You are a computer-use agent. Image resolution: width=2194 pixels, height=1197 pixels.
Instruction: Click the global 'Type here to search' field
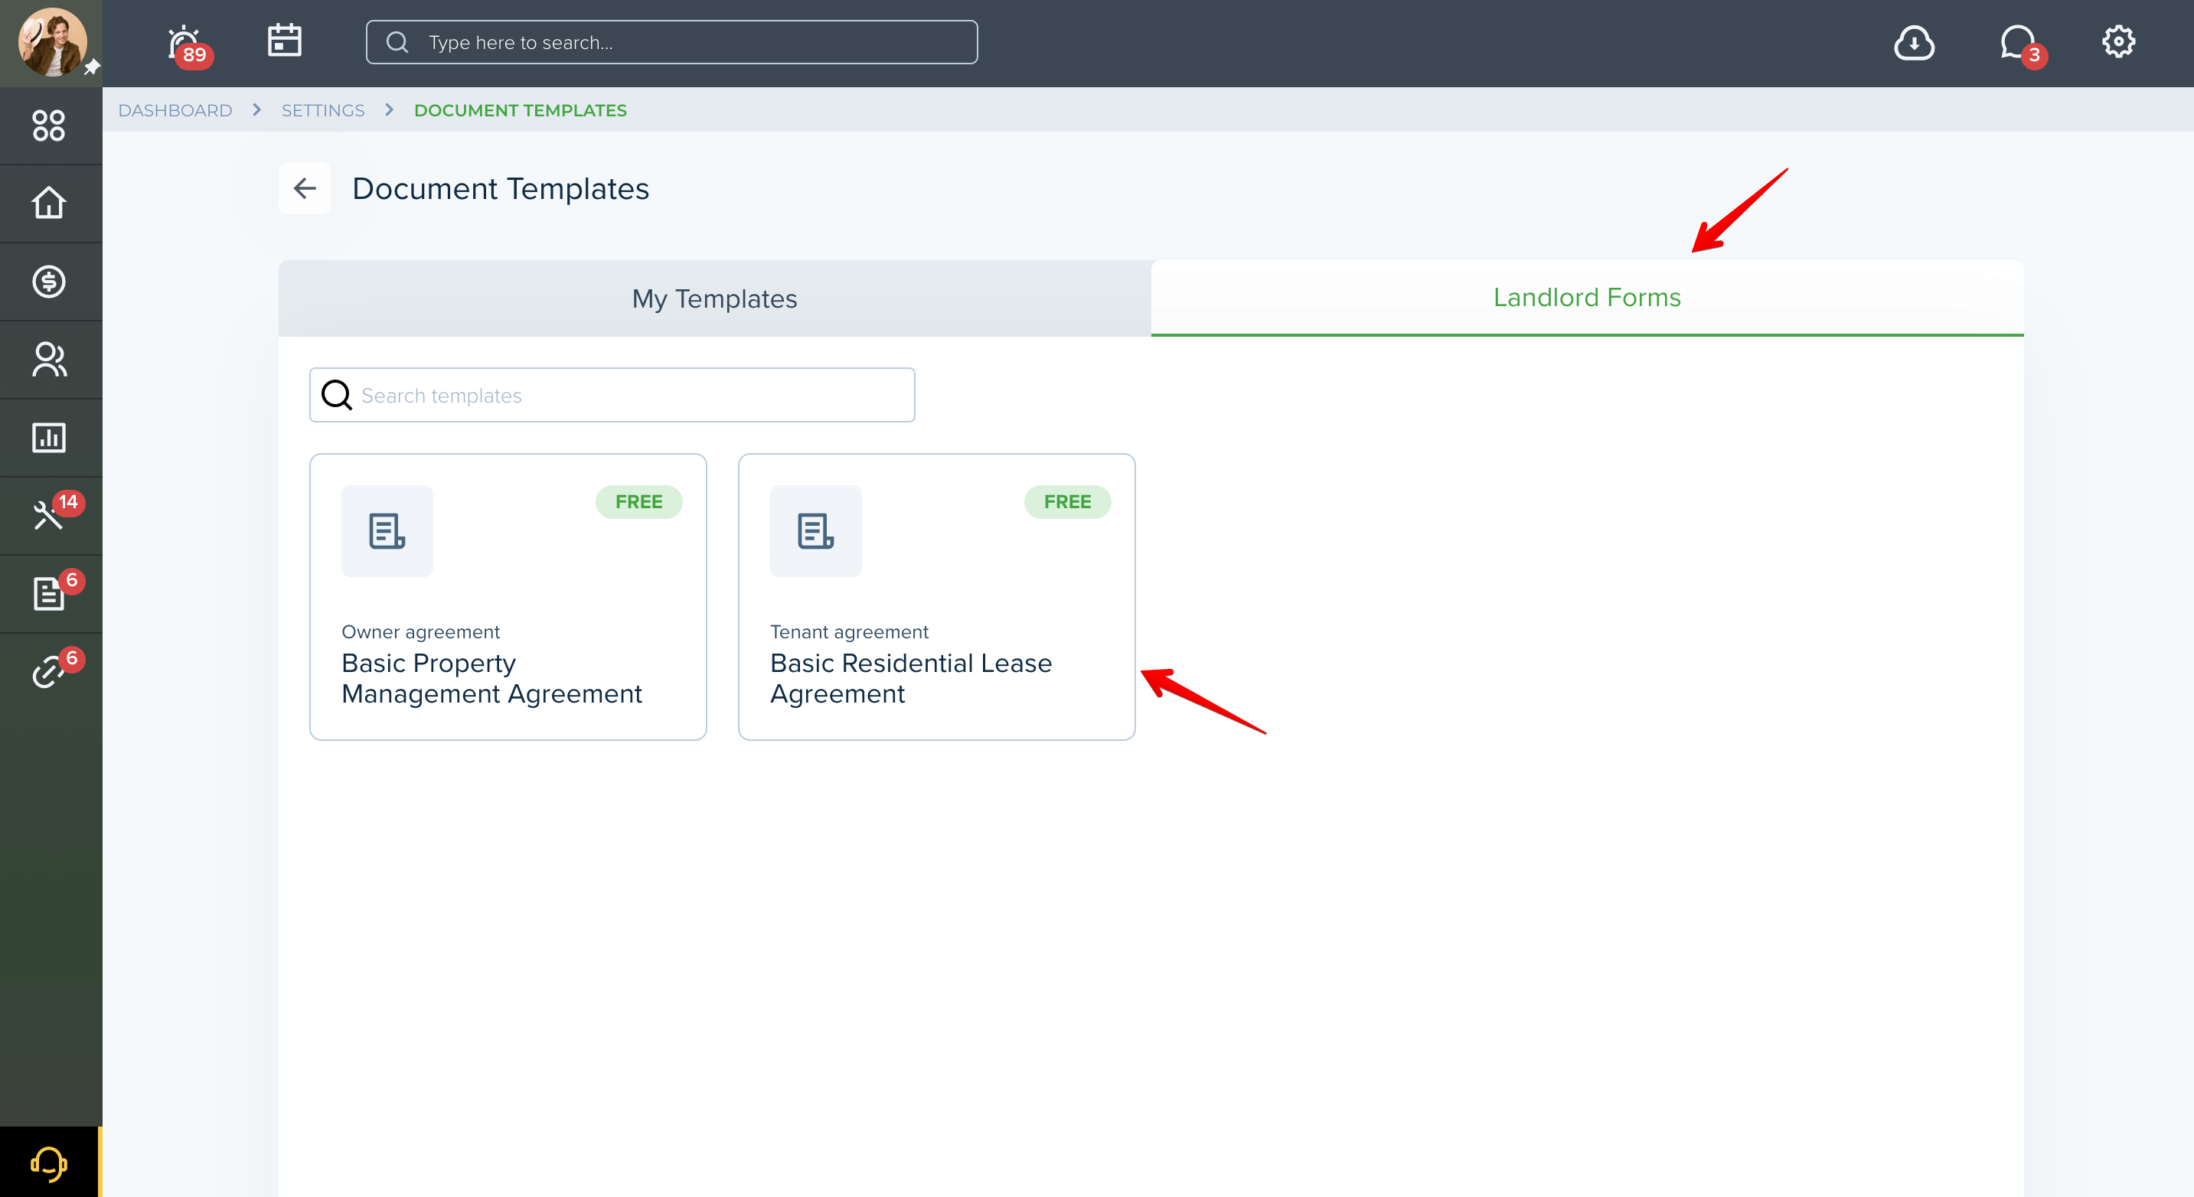tap(671, 42)
